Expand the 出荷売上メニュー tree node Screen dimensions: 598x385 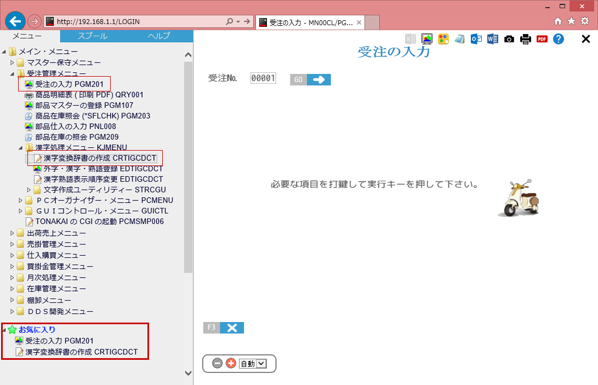coord(13,233)
